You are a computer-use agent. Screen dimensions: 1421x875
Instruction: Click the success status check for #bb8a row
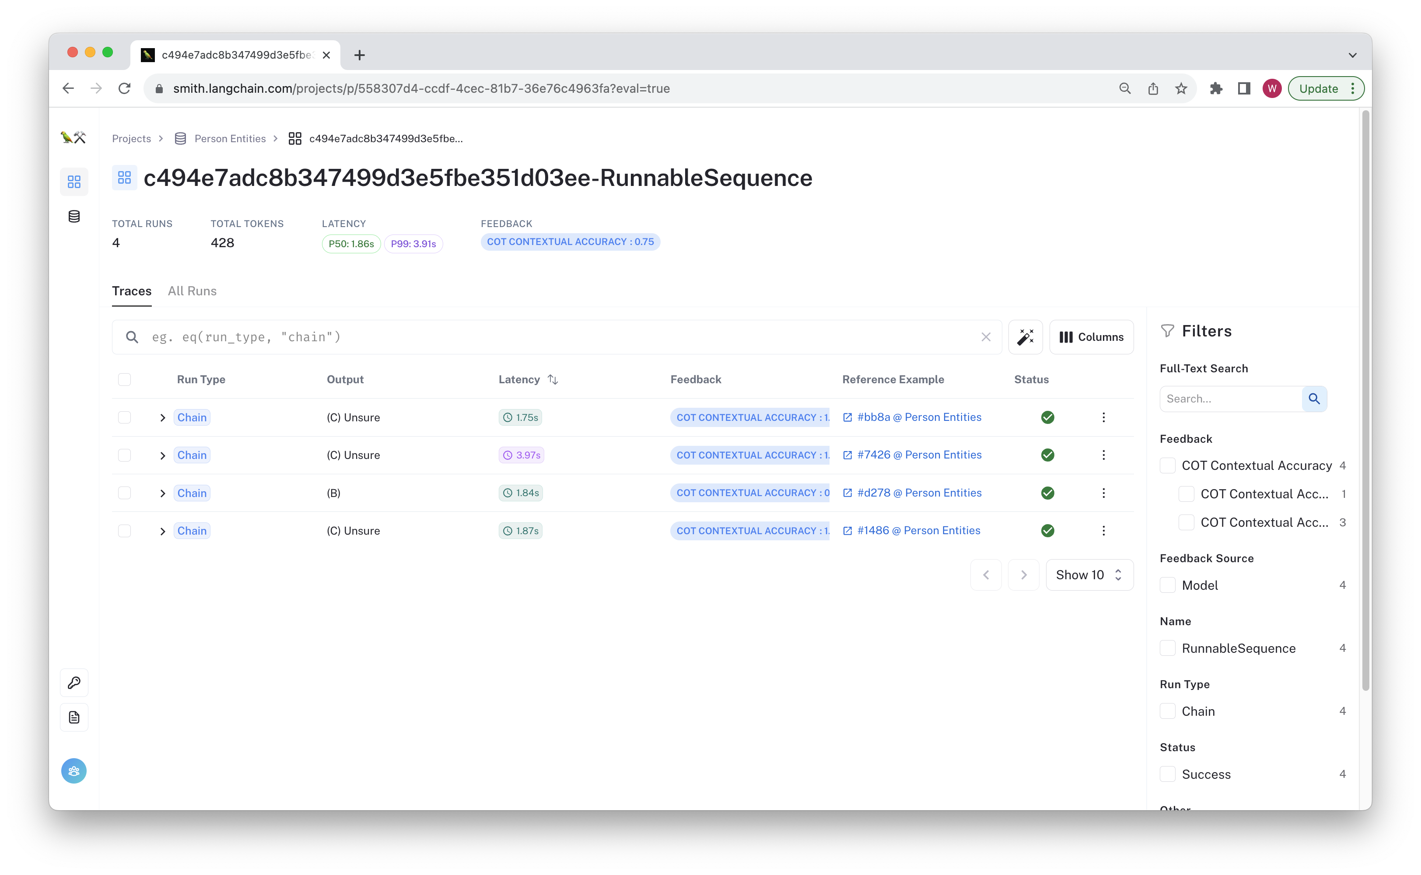tap(1047, 417)
